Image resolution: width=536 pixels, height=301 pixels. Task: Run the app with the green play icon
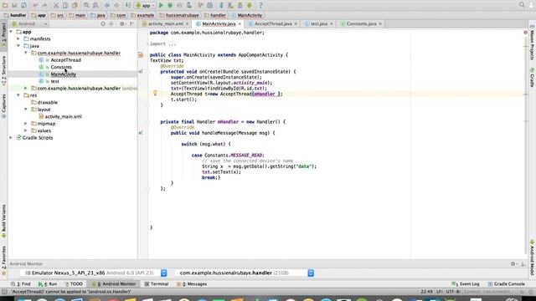click(161, 5)
